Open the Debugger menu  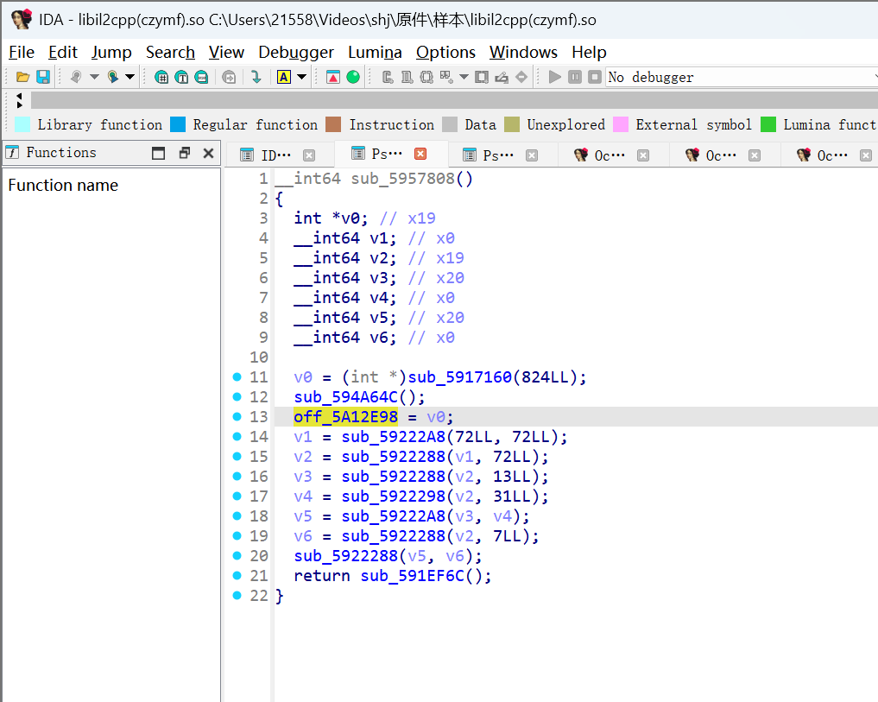tap(295, 52)
